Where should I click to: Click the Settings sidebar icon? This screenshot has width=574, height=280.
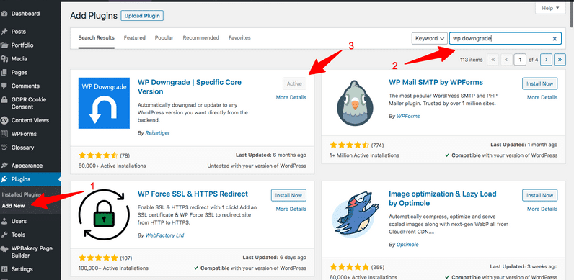tap(4, 269)
